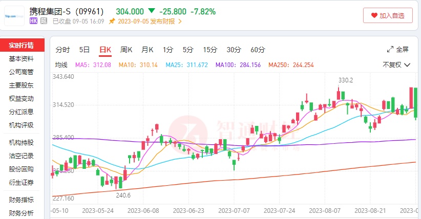Open 公司高管 in the sidebar
Screen dimensions: 421x219
point(21,72)
